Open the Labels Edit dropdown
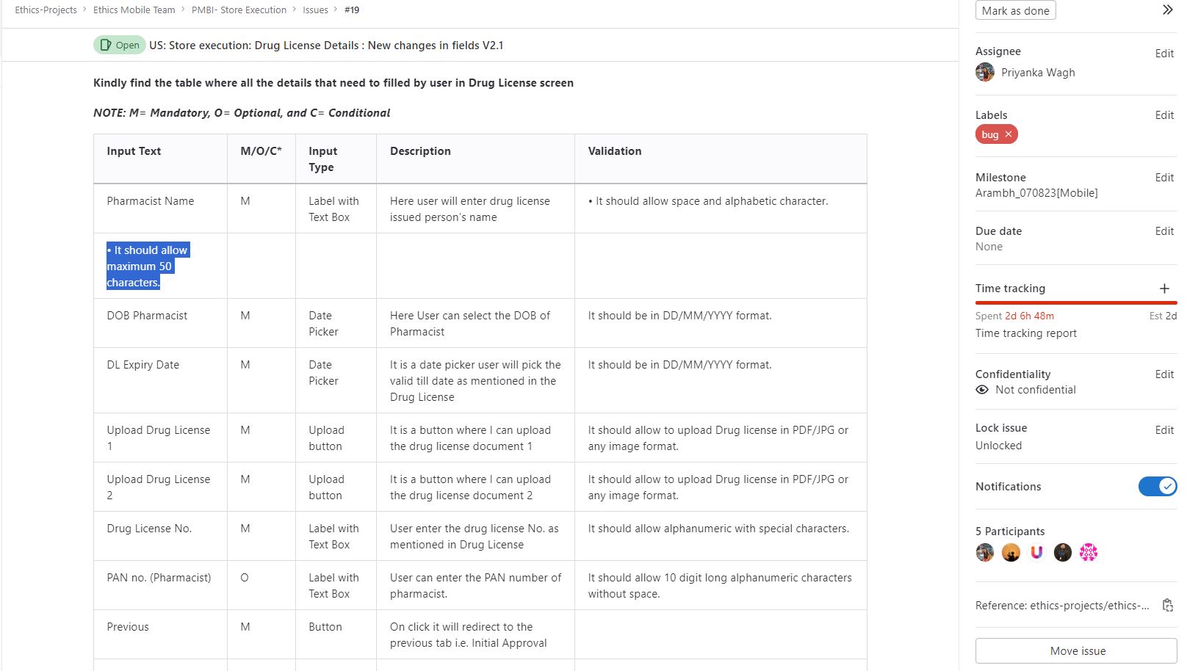 click(1163, 115)
